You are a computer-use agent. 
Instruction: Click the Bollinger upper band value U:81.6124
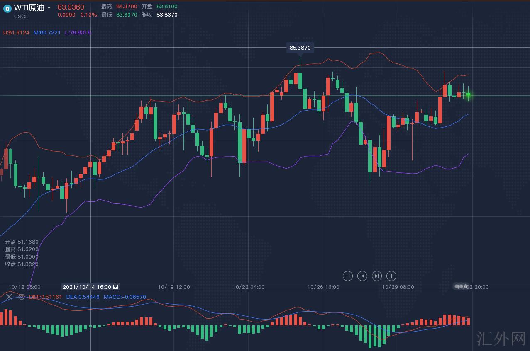coord(16,32)
